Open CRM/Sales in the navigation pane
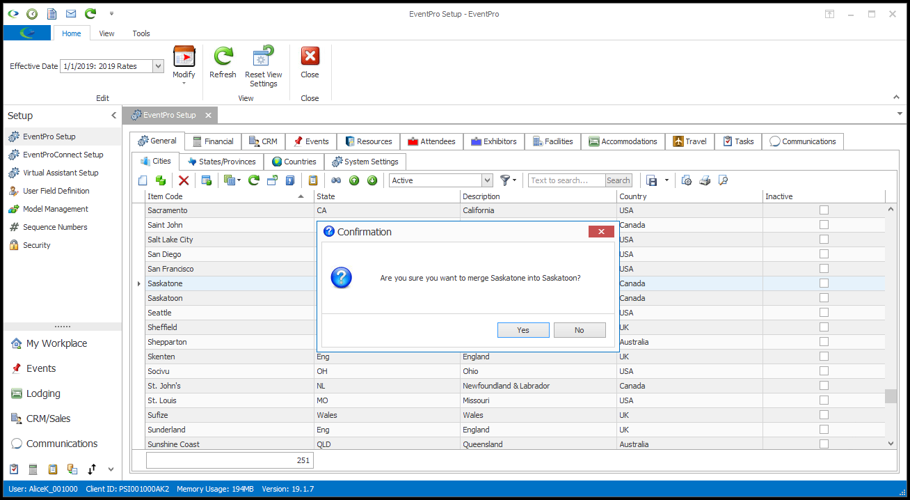 coord(49,419)
